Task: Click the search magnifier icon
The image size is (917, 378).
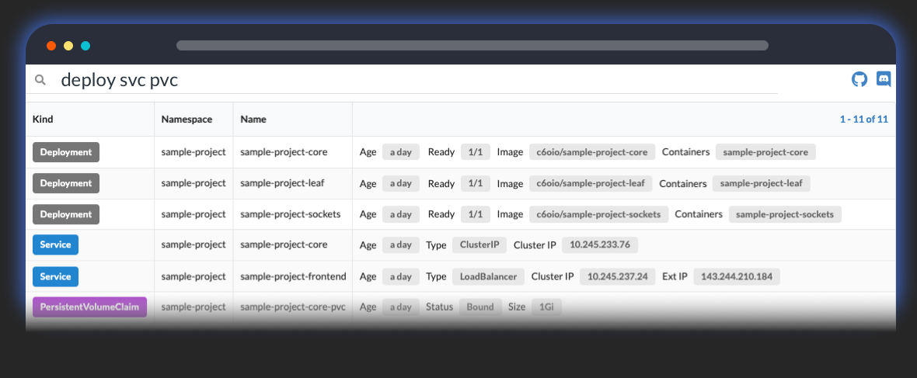Action: click(x=41, y=79)
